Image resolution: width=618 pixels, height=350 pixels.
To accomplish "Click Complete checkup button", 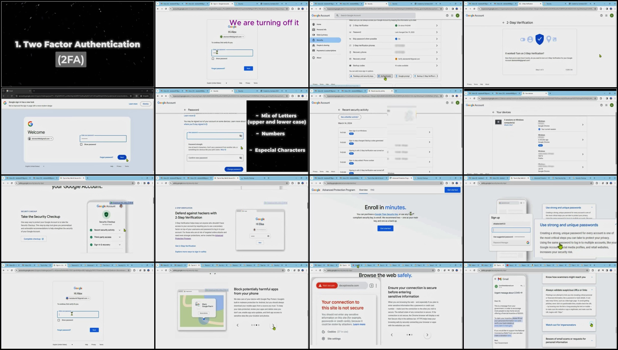I will pyautogui.click(x=34, y=239).
